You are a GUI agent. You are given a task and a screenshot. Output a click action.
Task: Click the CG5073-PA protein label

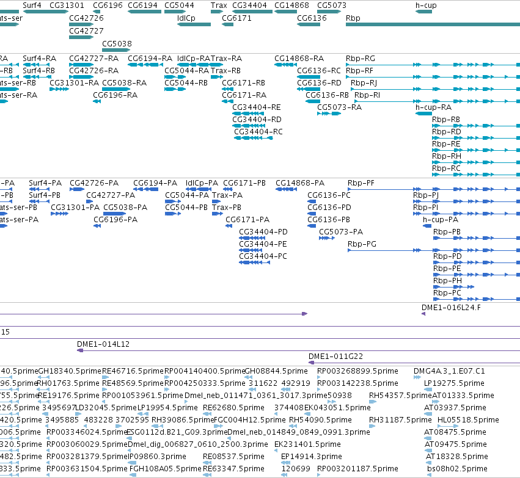(x=341, y=232)
